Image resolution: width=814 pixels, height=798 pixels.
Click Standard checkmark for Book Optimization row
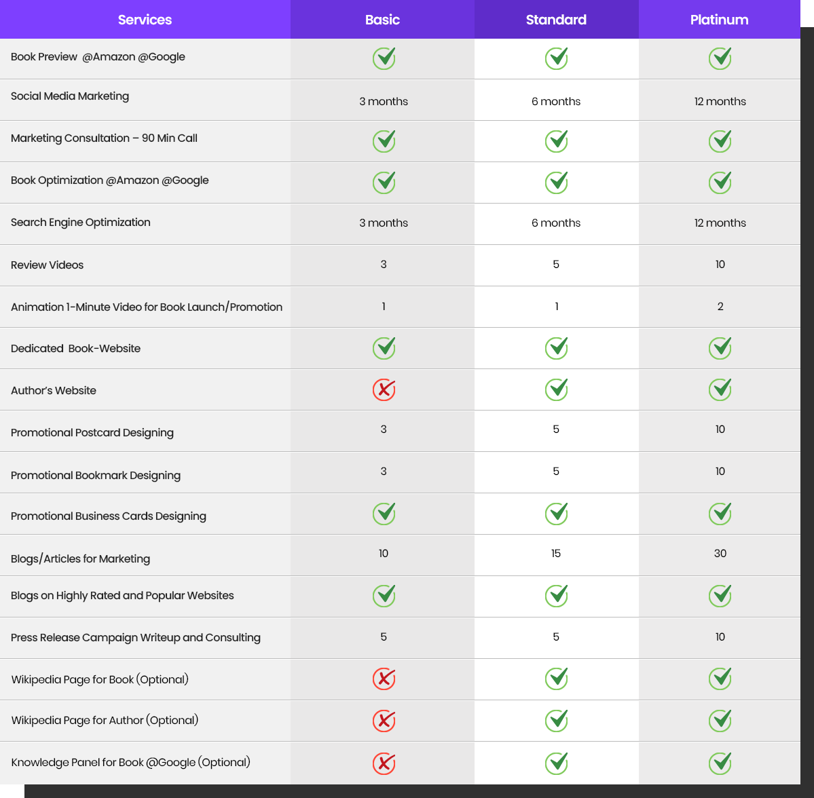(556, 183)
